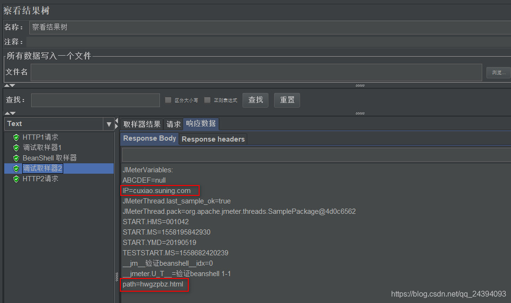Click the __jmeter.U_T__ line
Image resolution: width=511 pixels, height=303 pixels.
176,274
